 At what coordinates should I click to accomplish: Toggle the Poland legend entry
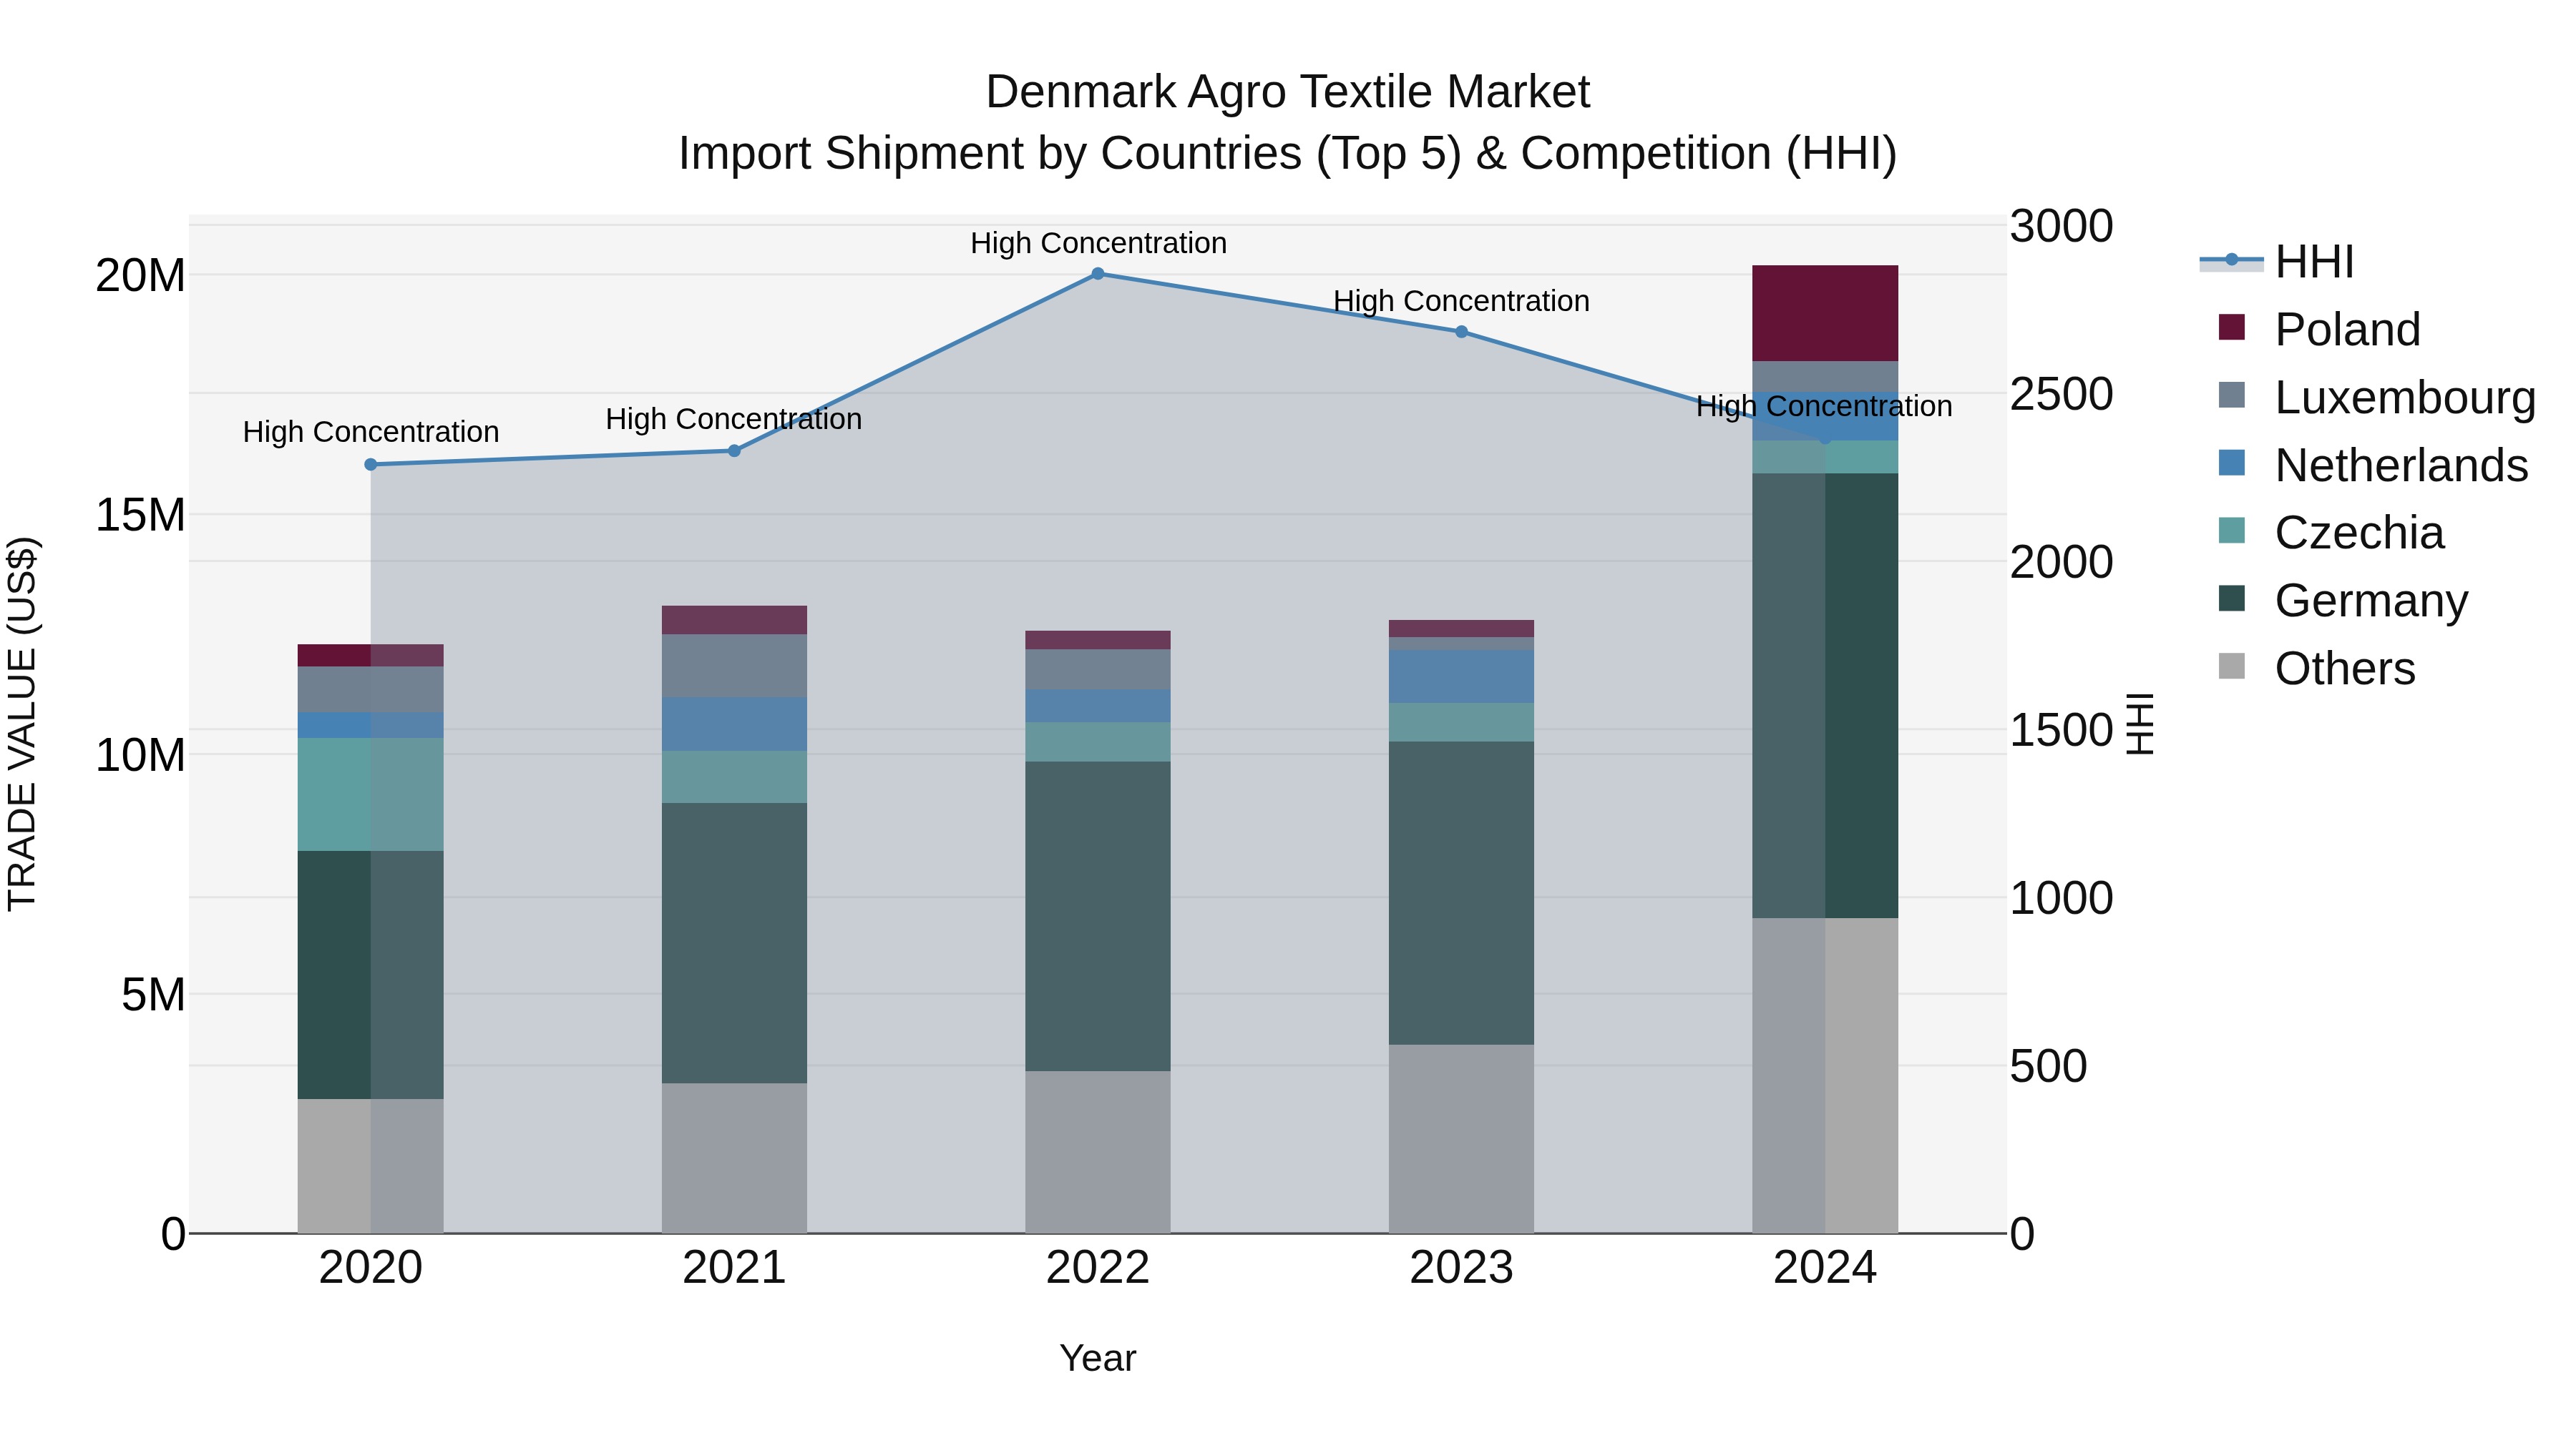[2319, 329]
